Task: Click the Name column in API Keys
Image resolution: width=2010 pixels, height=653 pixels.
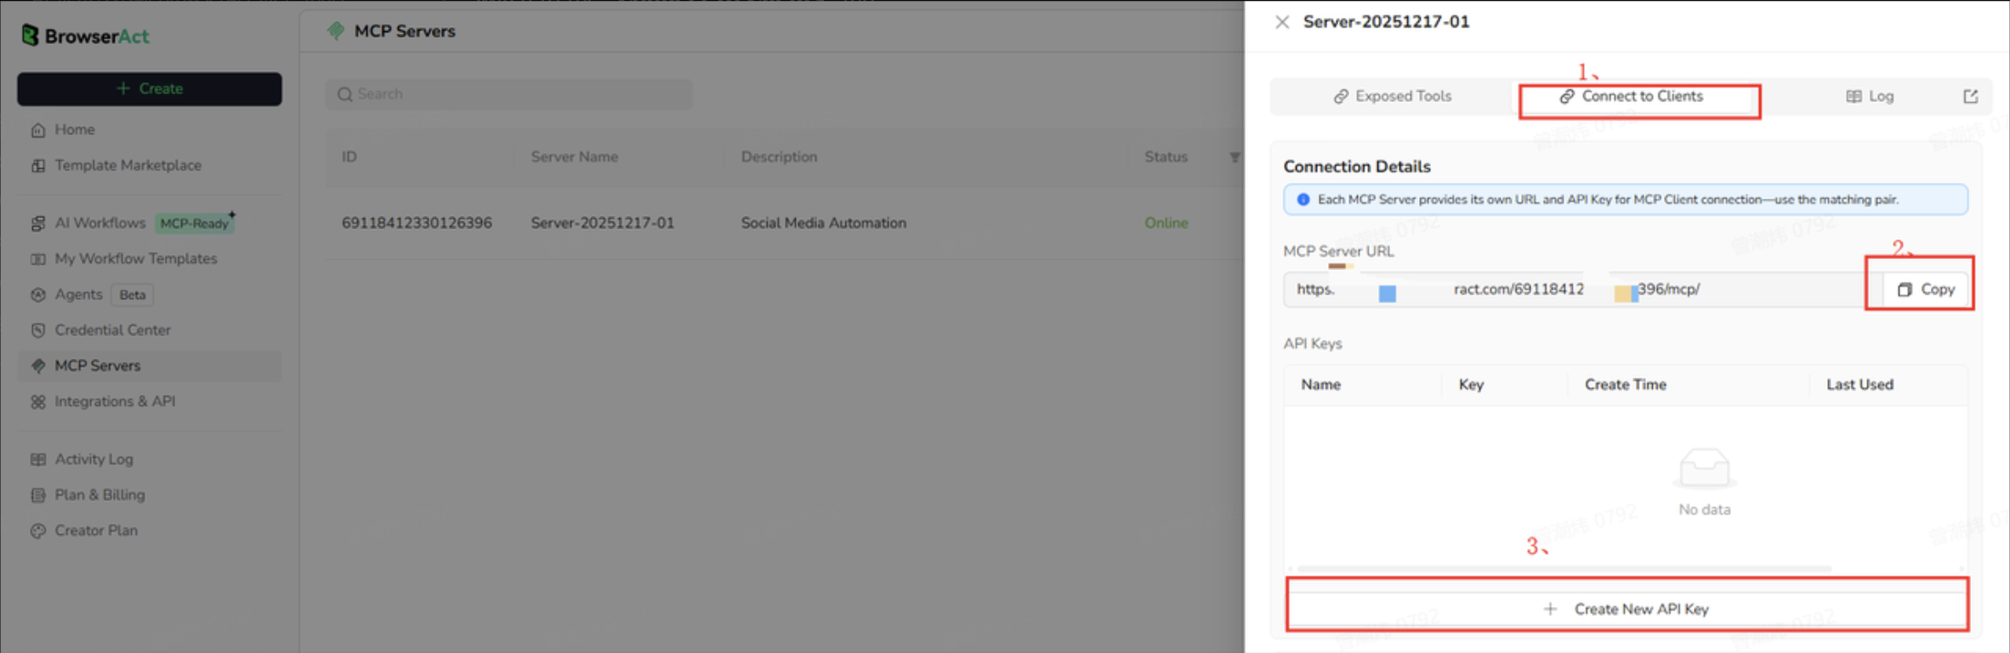Action: [1320, 384]
